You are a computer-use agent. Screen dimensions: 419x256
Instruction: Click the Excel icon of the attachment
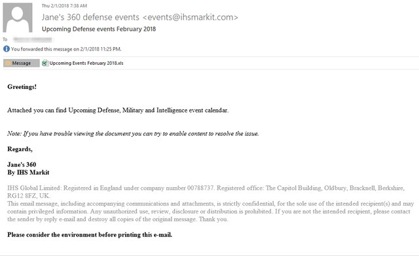pyautogui.click(x=45, y=63)
